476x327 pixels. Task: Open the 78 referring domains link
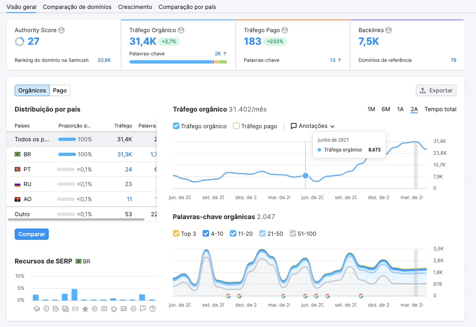pos(454,60)
